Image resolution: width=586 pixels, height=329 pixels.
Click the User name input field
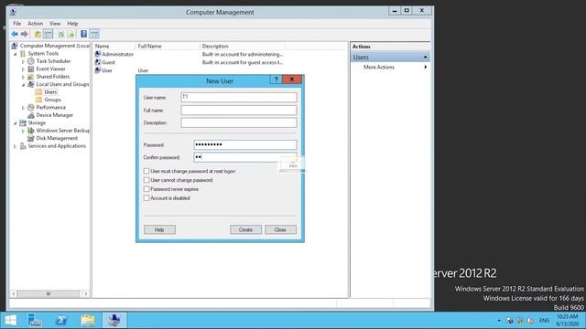click(x=239, y=98)
